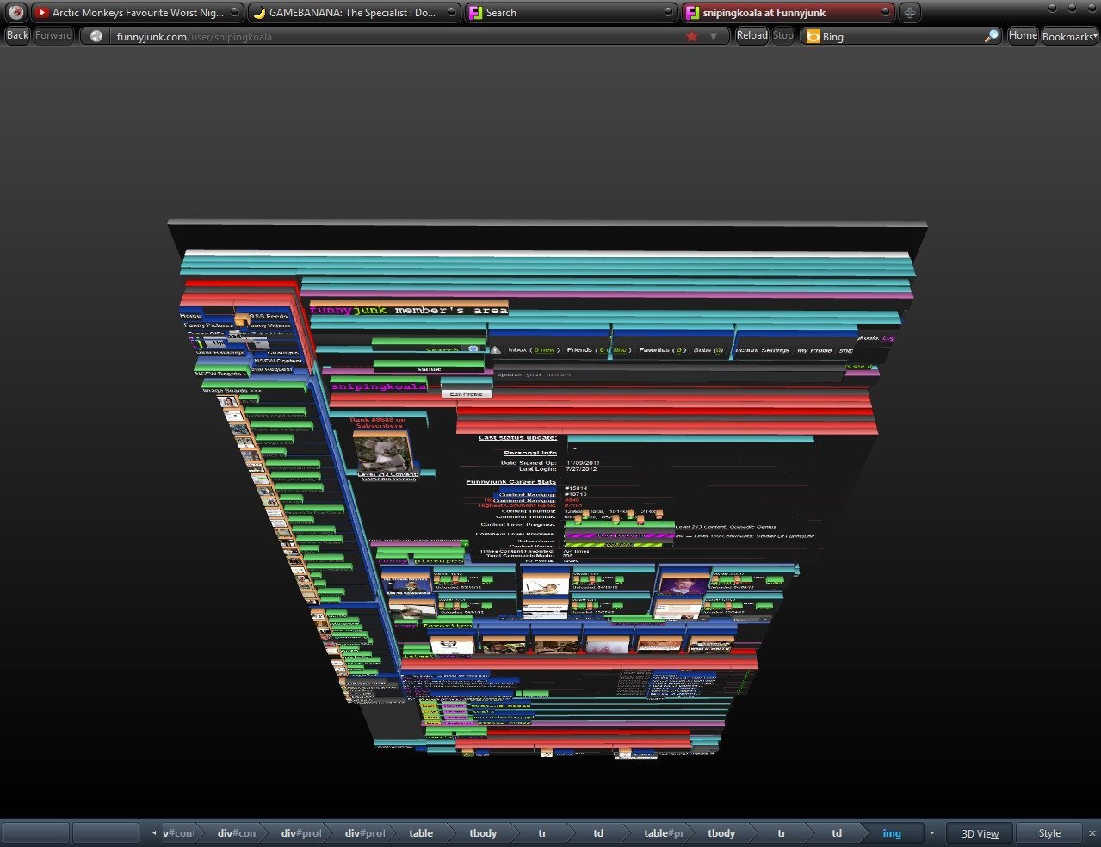Close the inspector toolbar

[x=1092, y=833]
